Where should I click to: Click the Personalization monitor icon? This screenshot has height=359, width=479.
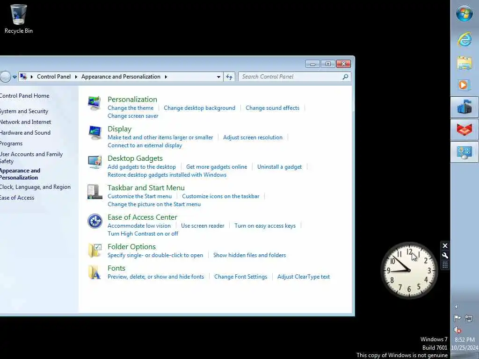94,103
